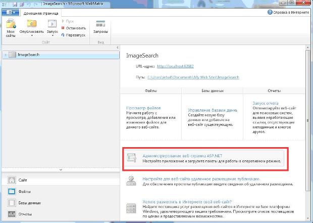Open the localhost URL link
This screenshot has width=313, height=223.
175,66
